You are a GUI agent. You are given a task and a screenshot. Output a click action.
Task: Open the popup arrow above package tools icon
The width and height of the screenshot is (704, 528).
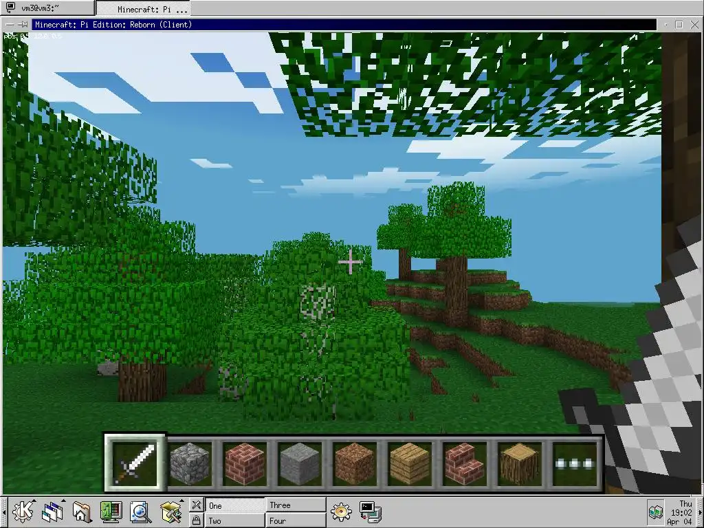click(181, 500)
